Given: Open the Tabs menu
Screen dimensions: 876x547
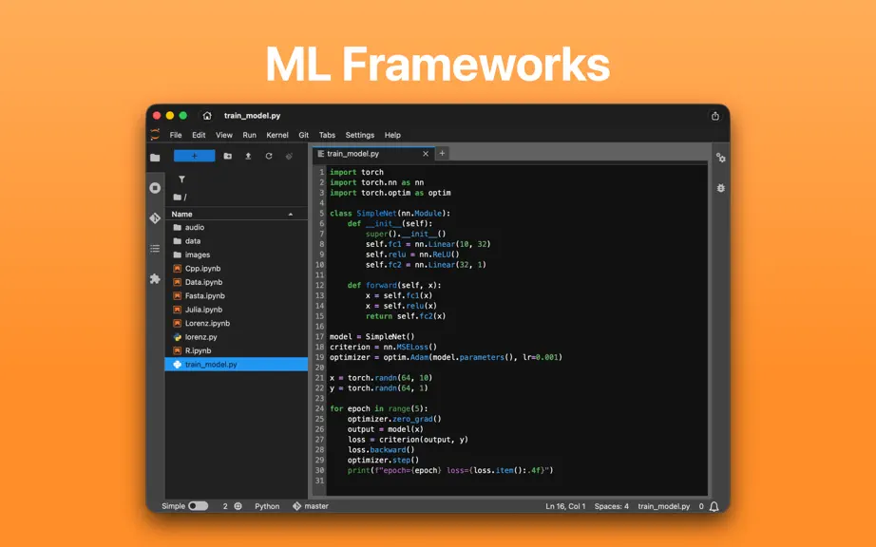Looking at the screenshot, I should (327, 135).
